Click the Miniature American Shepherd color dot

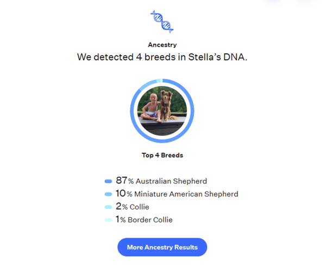(108, 194)
